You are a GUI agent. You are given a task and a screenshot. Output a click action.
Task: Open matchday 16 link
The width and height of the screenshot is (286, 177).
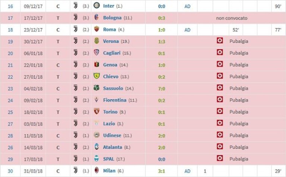[10, 6]
